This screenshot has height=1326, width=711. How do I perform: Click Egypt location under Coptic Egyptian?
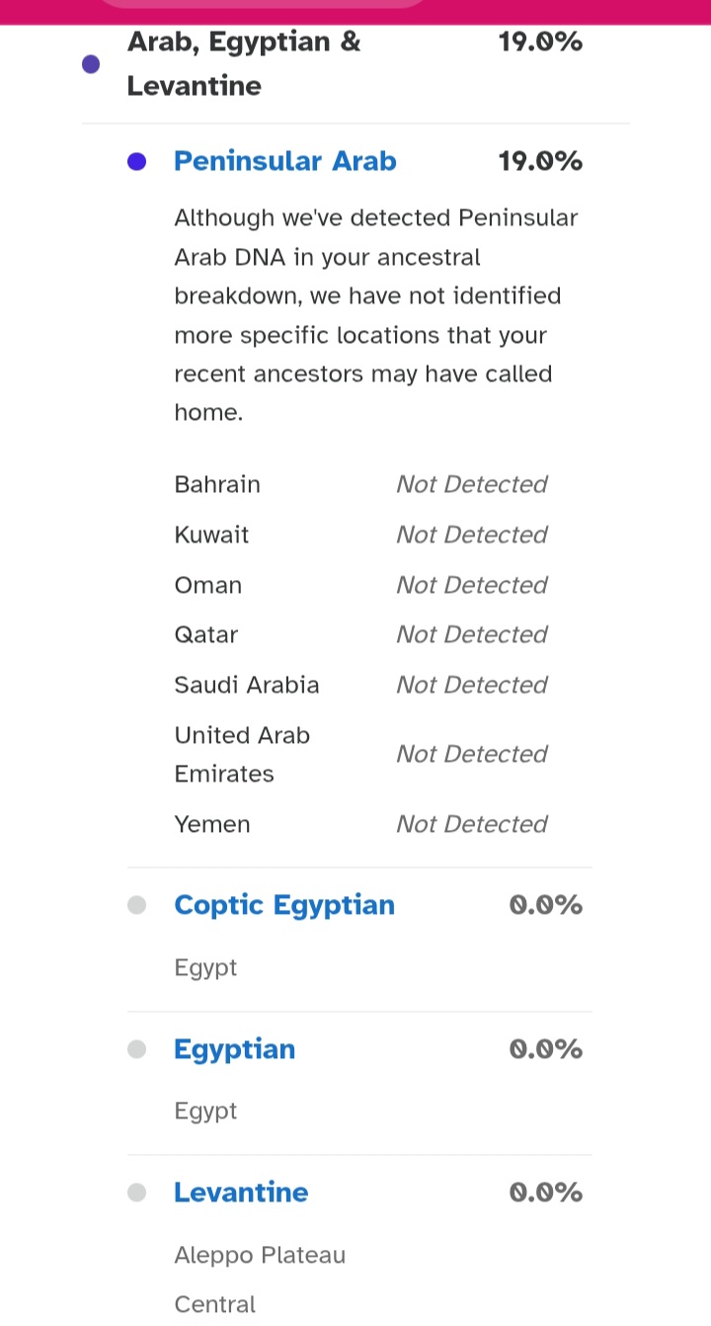tap(205, 967)
